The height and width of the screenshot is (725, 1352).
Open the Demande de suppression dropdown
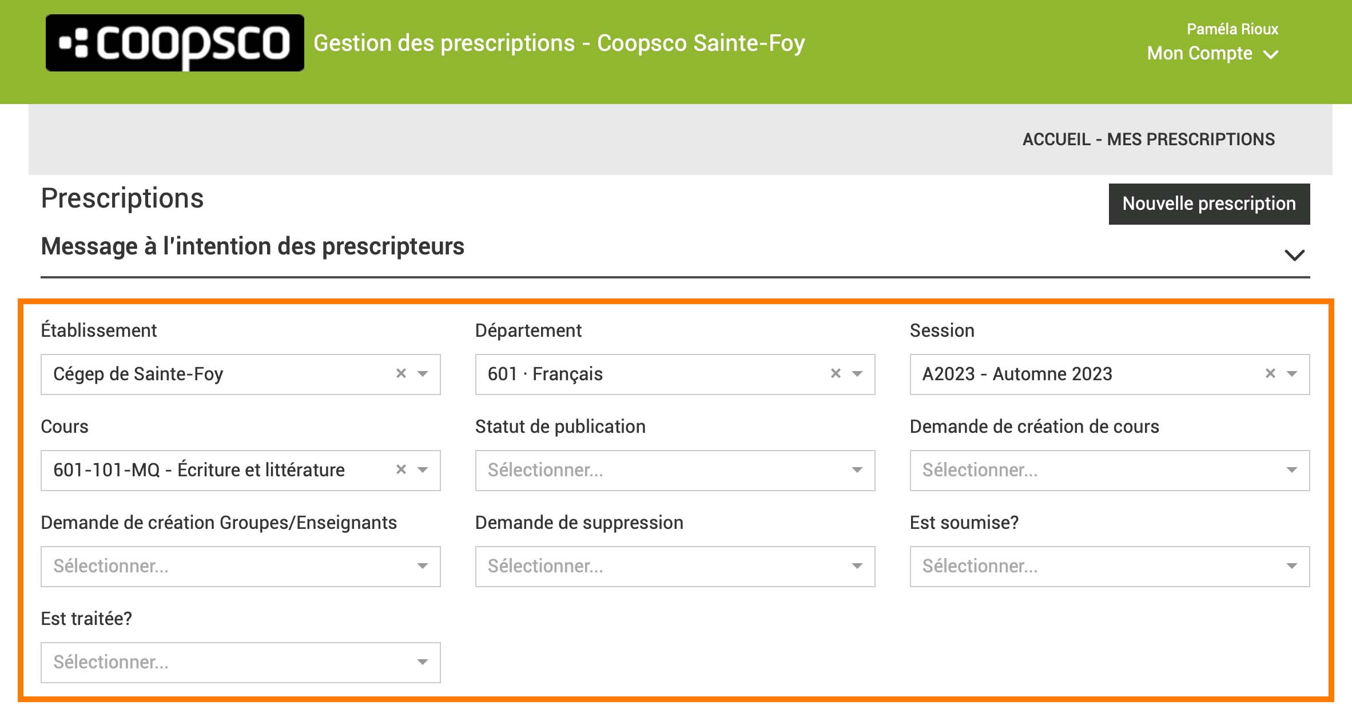[x=675, y=566]
